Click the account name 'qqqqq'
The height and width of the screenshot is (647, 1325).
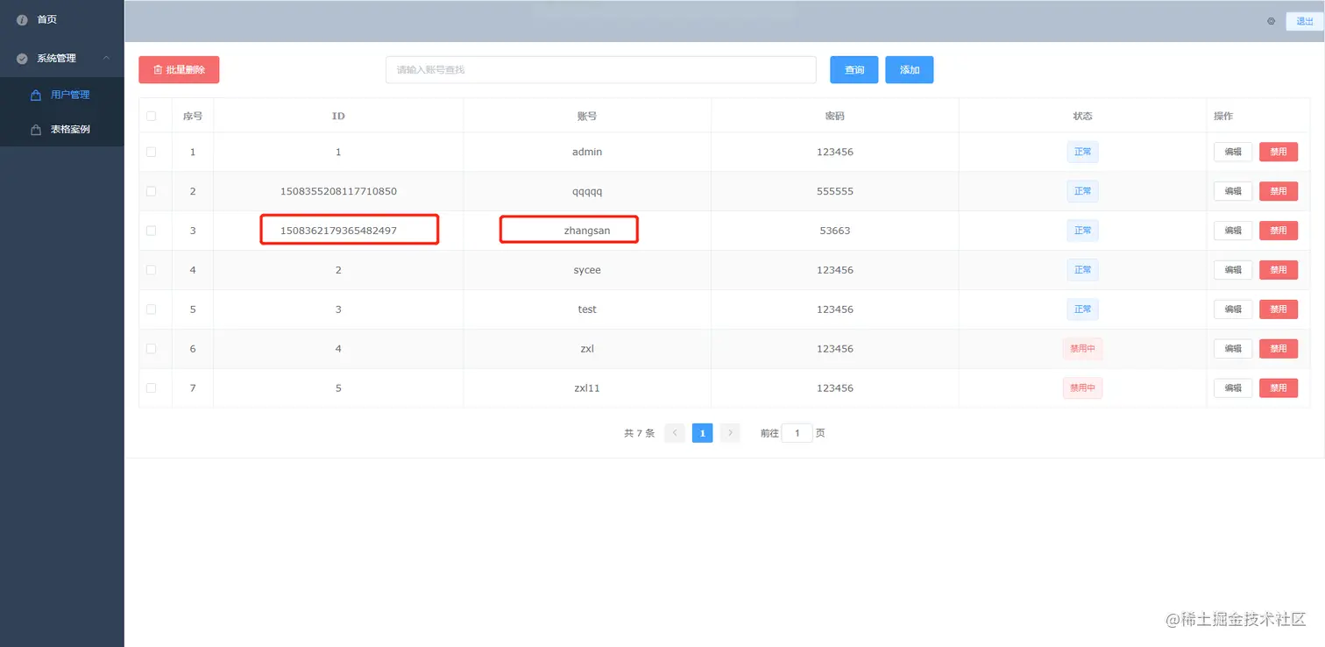click(x=587, y=191)
